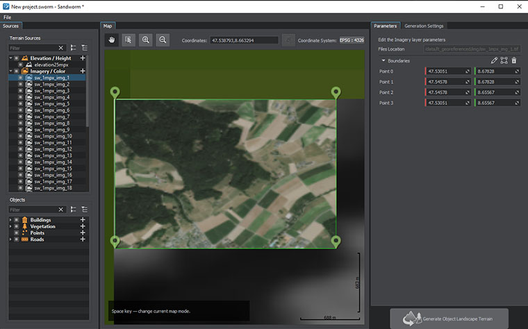528x329 pixels.
Task: Click the EPSG : 4326 coordinate system
Action: pos(352,40)
